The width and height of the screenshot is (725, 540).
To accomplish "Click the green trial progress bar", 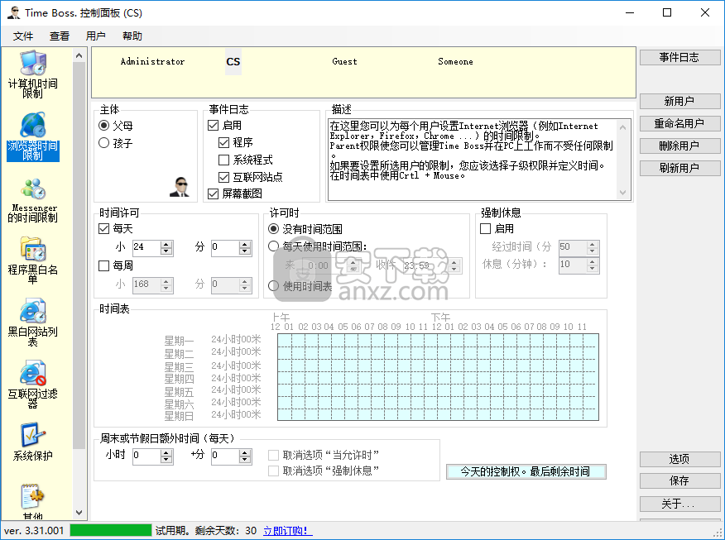I will [111, 530].
